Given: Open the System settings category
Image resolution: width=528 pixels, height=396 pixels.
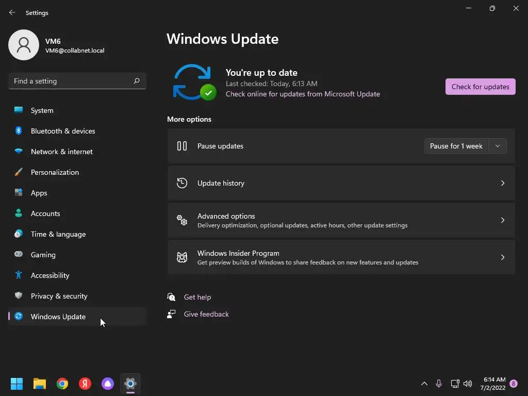Looking at the screenshot, I should pos(77,110).
